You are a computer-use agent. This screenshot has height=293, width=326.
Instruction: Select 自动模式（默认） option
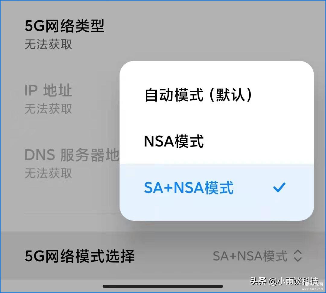coord(216,95)
